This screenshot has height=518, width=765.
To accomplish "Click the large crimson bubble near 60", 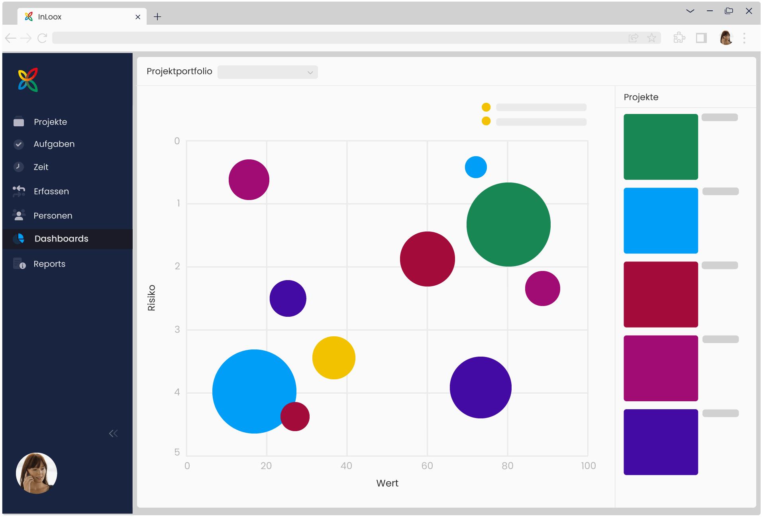I will (x=428, y=259).
